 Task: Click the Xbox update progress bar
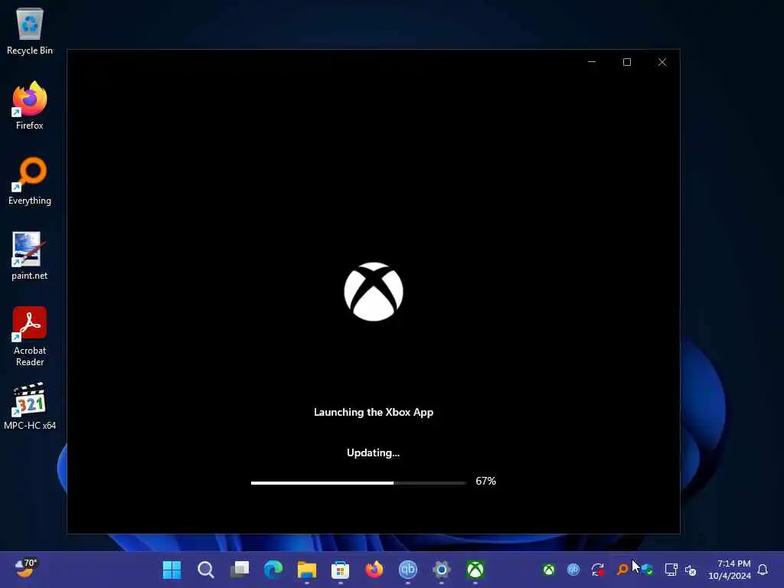(358, 483)
